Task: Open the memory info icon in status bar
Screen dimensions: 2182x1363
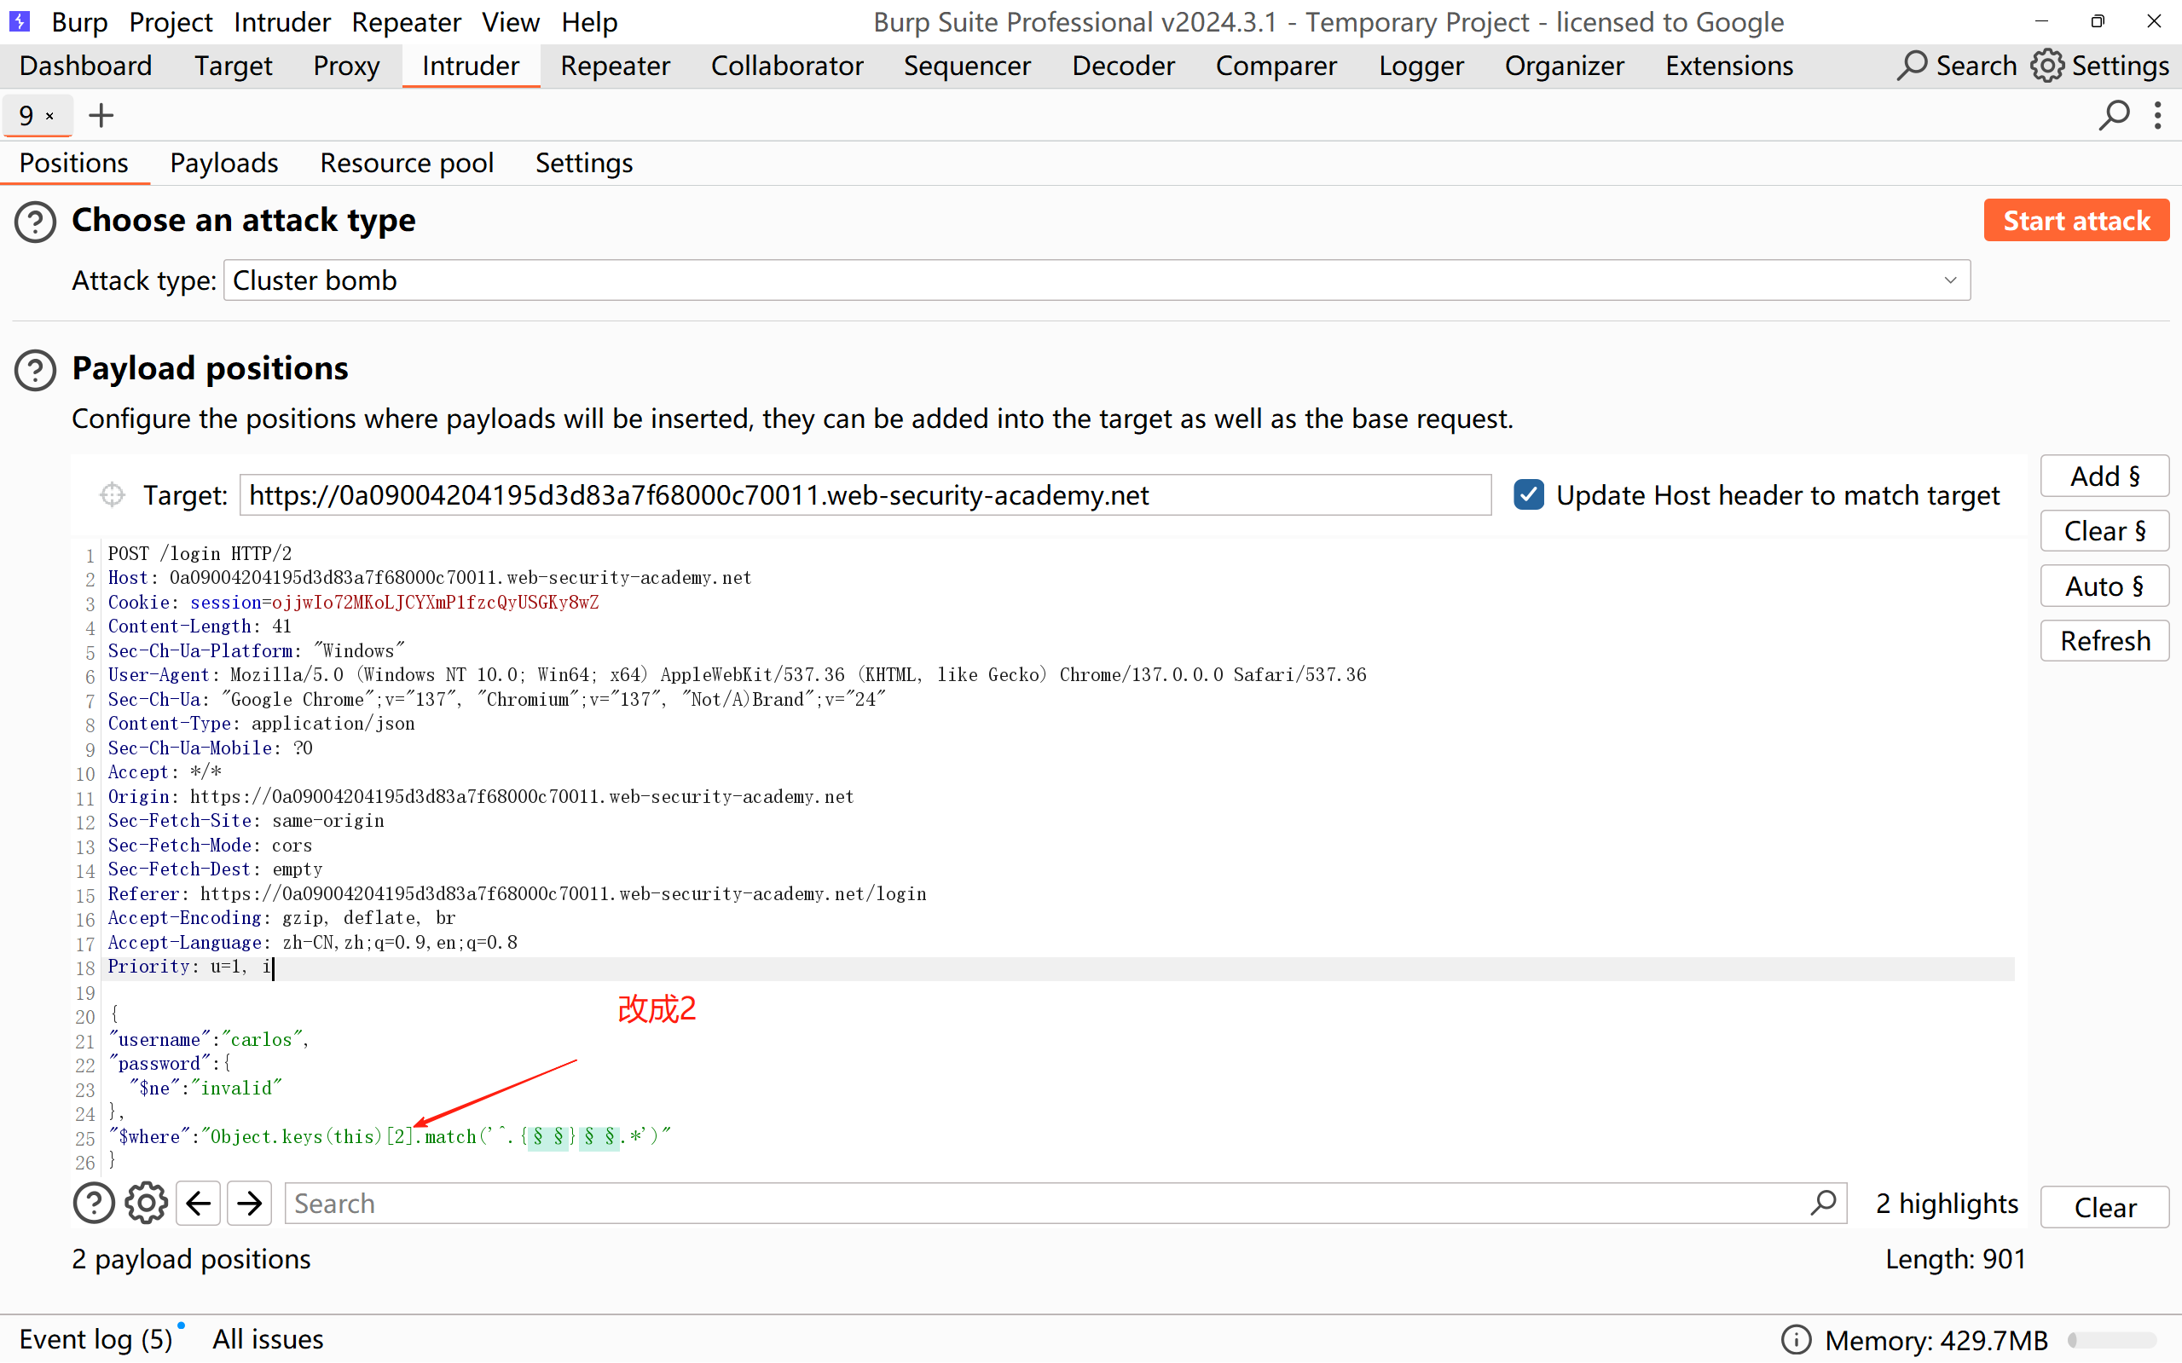Action: point(1795,1340)
